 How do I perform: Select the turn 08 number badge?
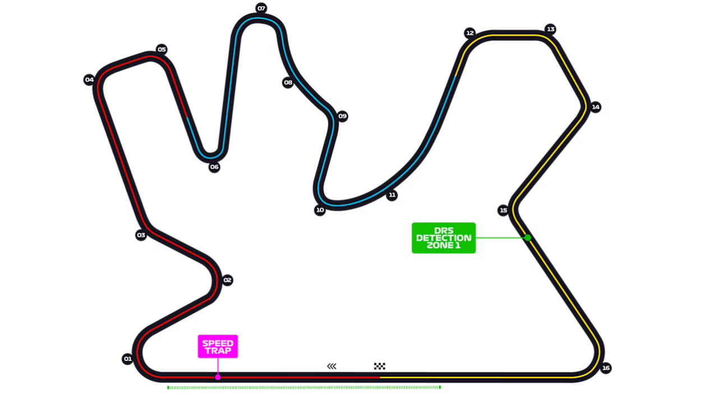pyautogui.click(x=288, y=82)
